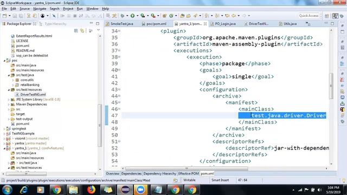Switch to Type Hierarchy view tab
The height and width of the screenshot is (195, 347).
[53, 24]
